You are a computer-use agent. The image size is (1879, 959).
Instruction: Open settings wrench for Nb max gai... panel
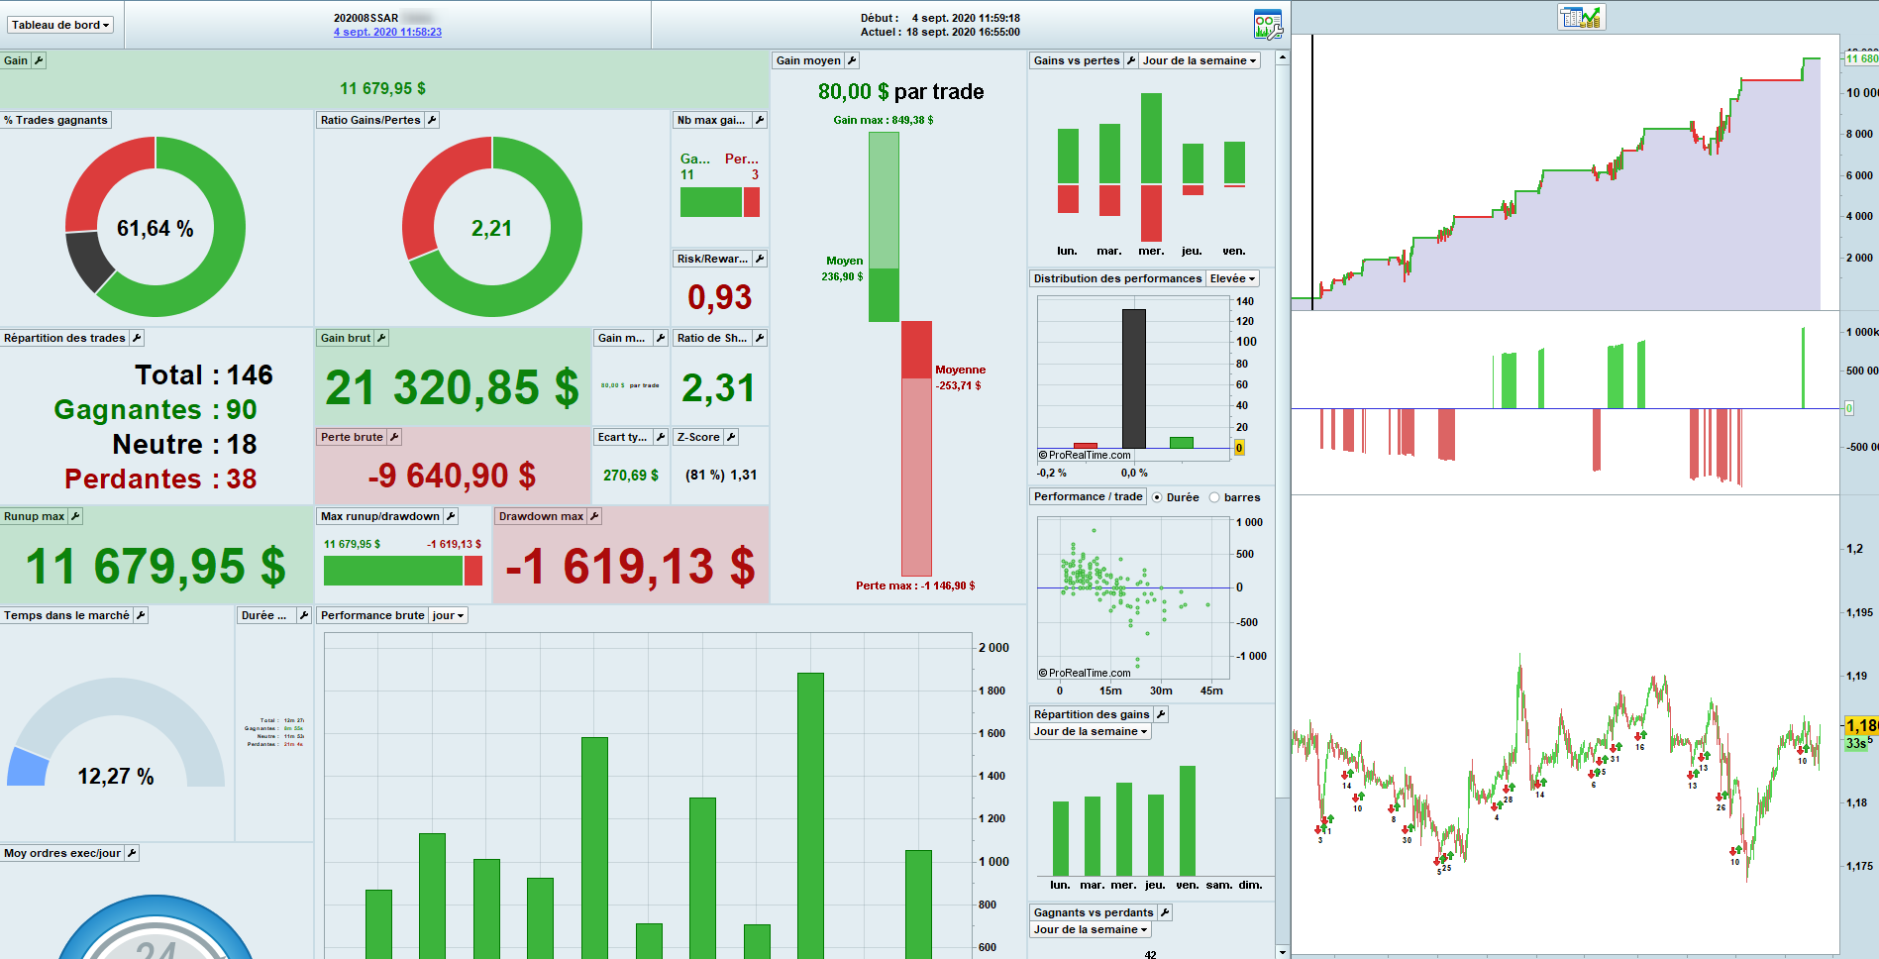pyautogui.click(x=760, y=120)
